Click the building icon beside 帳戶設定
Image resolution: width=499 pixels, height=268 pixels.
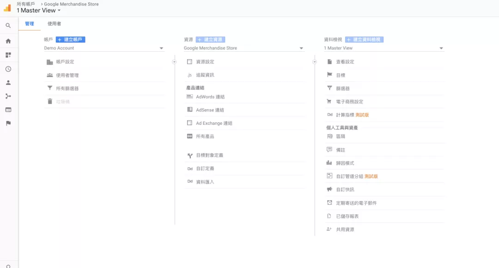click(49, 62)
